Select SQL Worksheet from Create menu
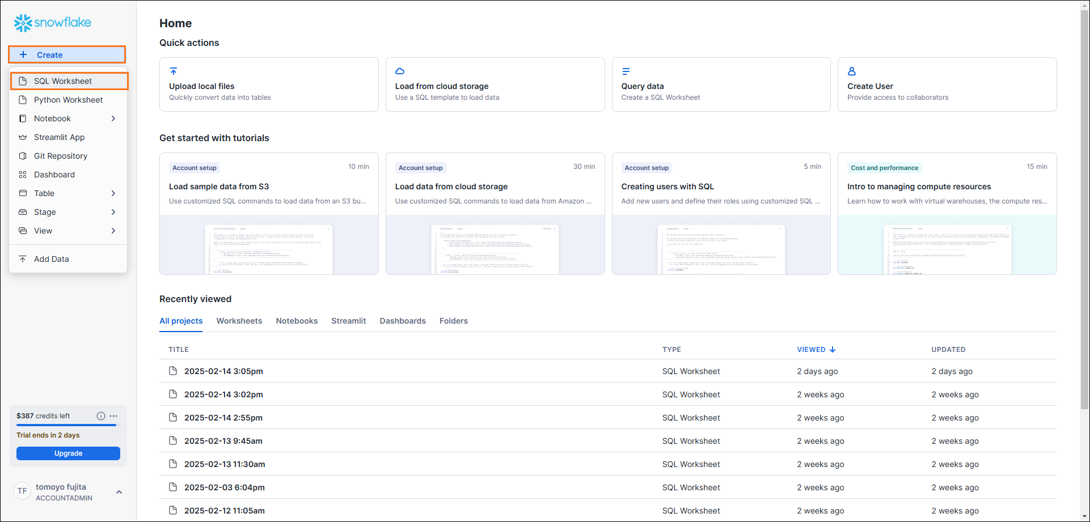The height and width of the screenshot is (522, 1090). (x=69, y=81)
